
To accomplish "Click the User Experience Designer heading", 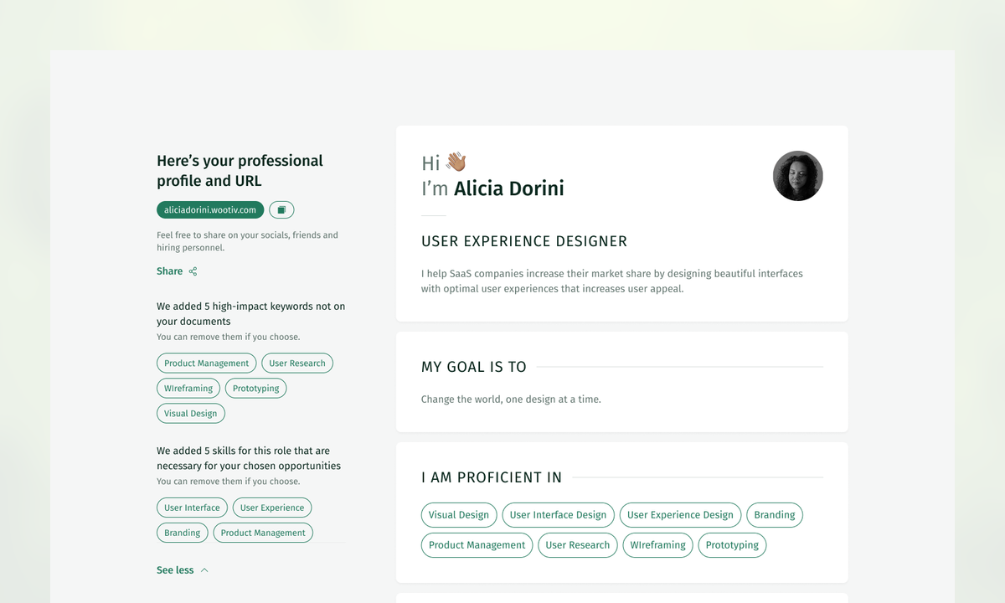I will pyautogui.click(x=524, y=241).
